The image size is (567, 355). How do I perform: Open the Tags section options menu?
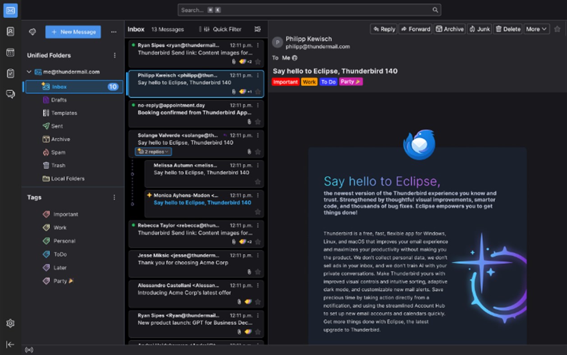[114, 197]
